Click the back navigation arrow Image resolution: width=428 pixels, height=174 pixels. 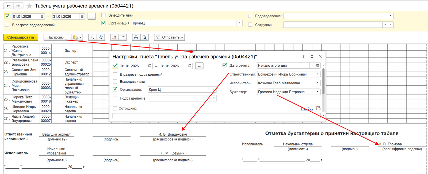9,6
